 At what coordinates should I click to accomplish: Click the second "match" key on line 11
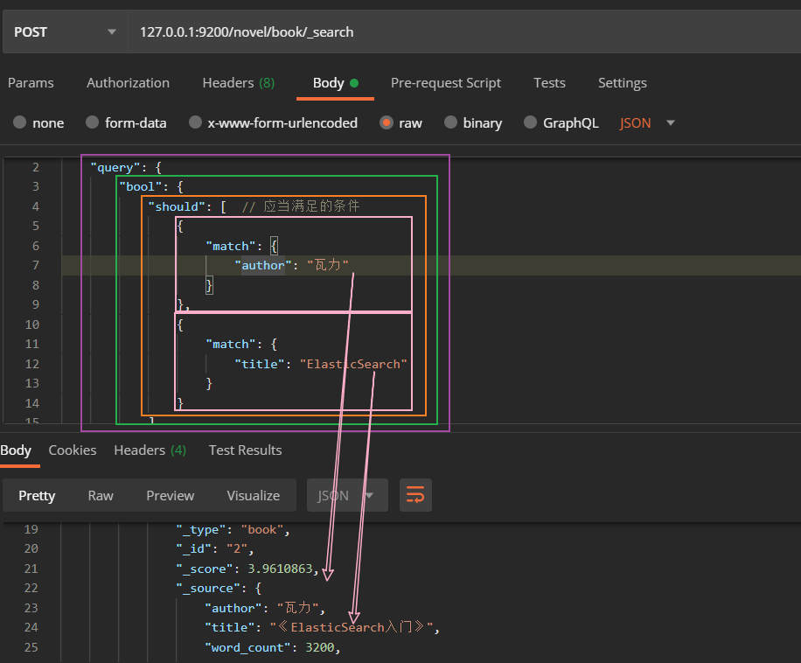pos(230,344)
